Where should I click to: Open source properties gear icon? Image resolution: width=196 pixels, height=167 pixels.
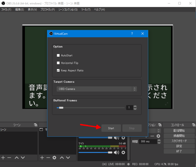pyautogui.click(x=54, y=158)
